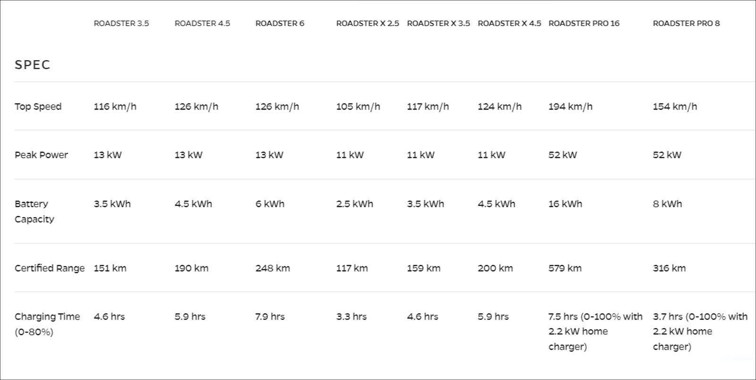
Task: Select the ROADSTER PRO 8 header
Action: [686, 24]
